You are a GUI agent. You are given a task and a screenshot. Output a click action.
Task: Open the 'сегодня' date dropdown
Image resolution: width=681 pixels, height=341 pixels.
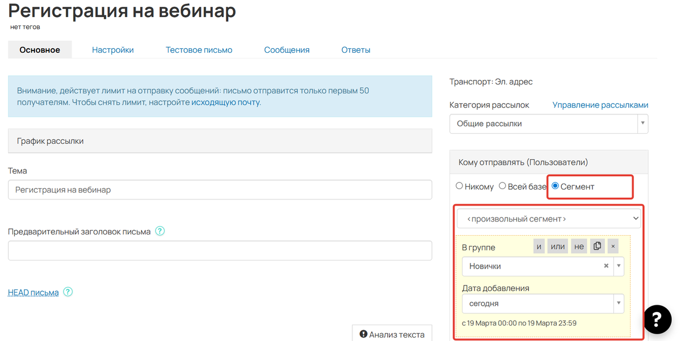pos(543,303)
